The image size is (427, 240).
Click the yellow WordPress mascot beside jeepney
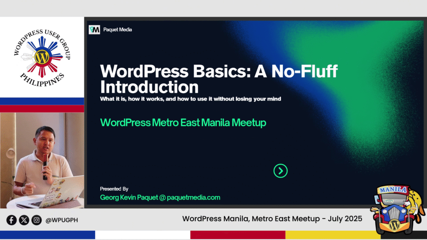(x=414, y=200)
